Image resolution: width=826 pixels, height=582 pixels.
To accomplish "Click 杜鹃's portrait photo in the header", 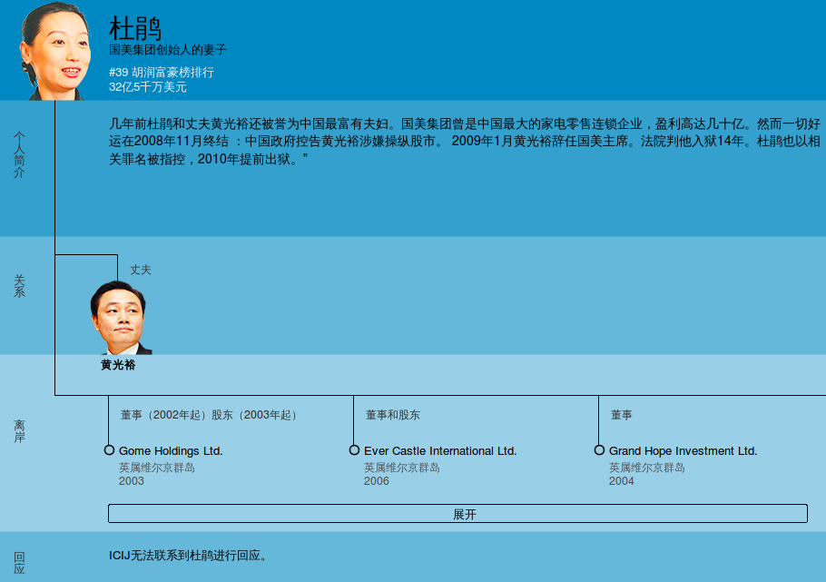I will coord(55,51).
